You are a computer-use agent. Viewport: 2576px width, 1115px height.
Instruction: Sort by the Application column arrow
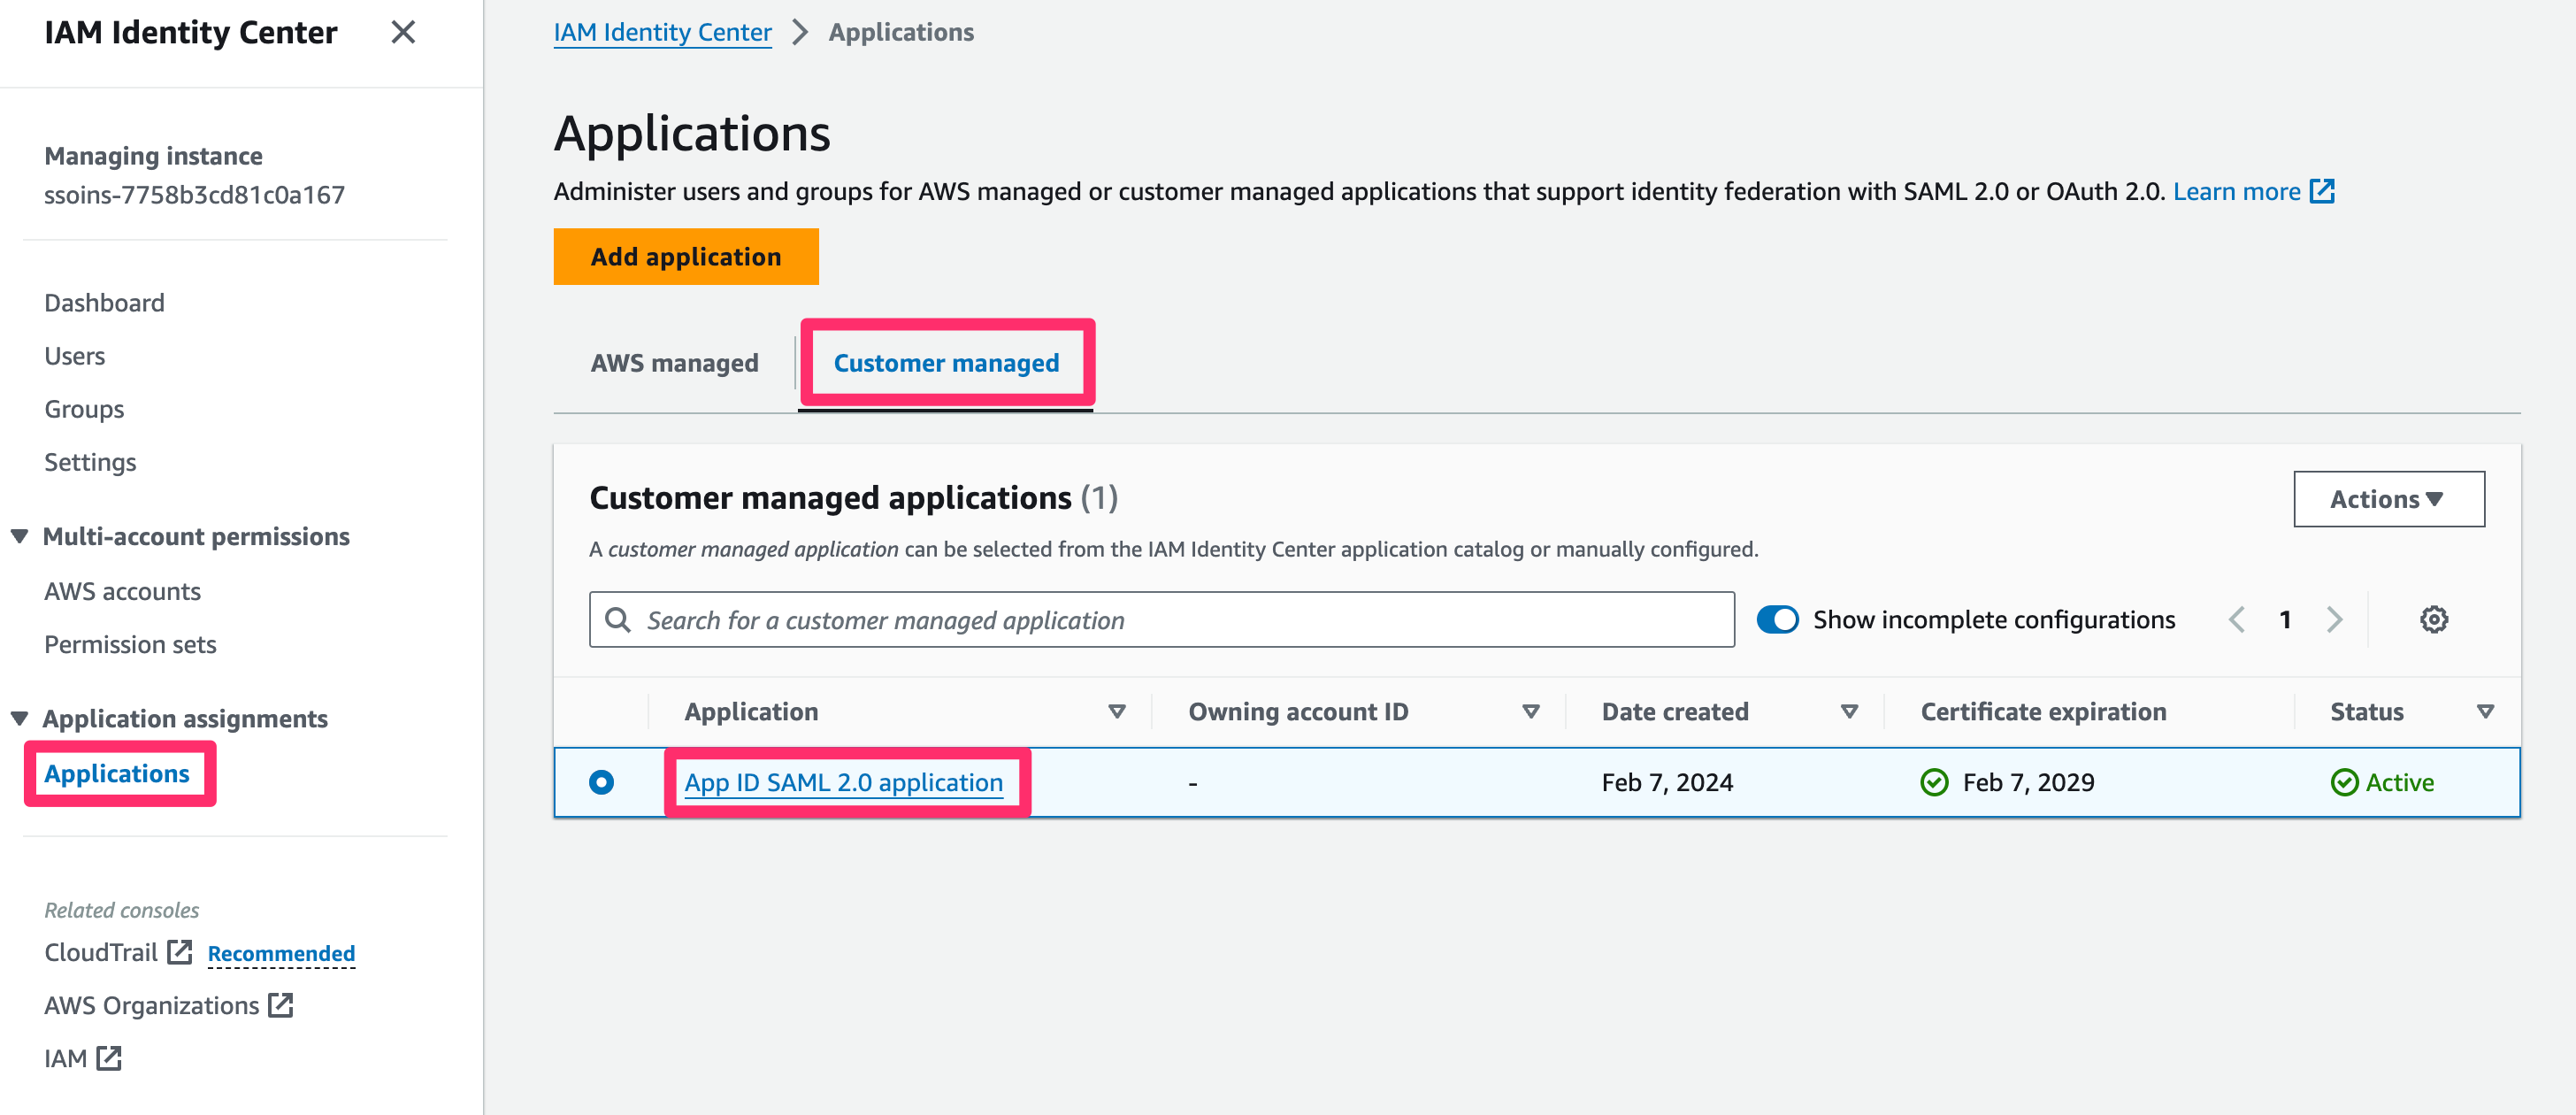[x=1117, y=711]
